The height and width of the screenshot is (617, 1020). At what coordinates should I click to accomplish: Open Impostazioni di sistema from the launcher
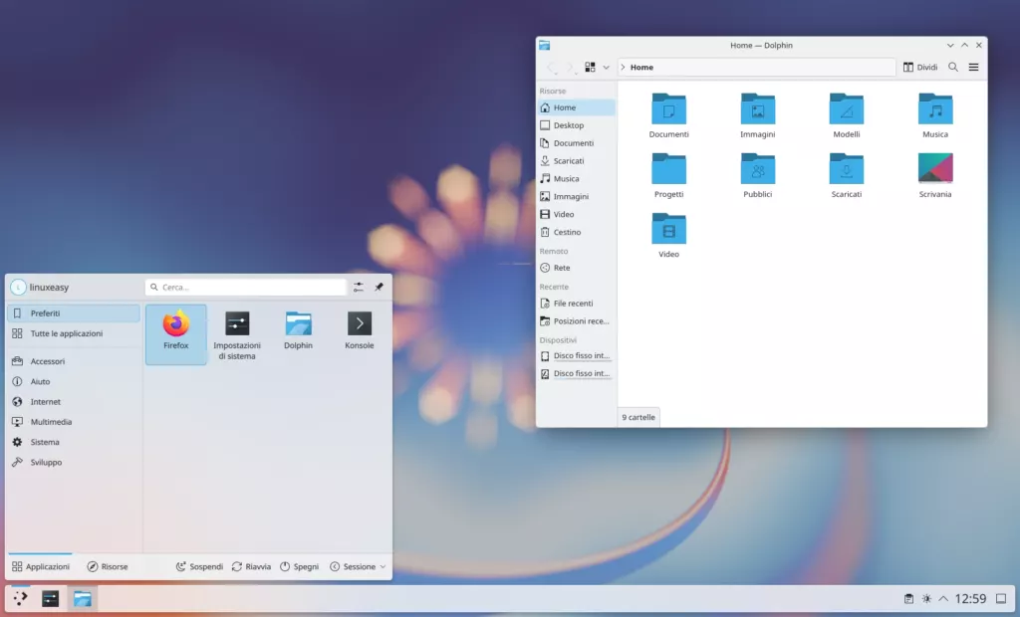(x=237, y=334)
